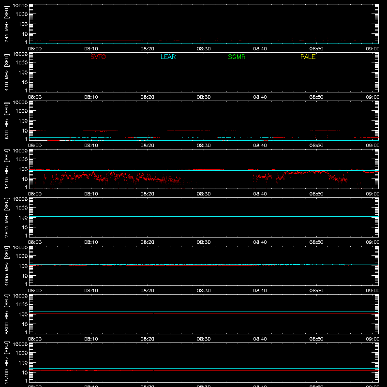Click 08:00 time label under 2695 MHz panel
Image resolution: width=387 pixels, height=387 pixels.
(35, 242)
